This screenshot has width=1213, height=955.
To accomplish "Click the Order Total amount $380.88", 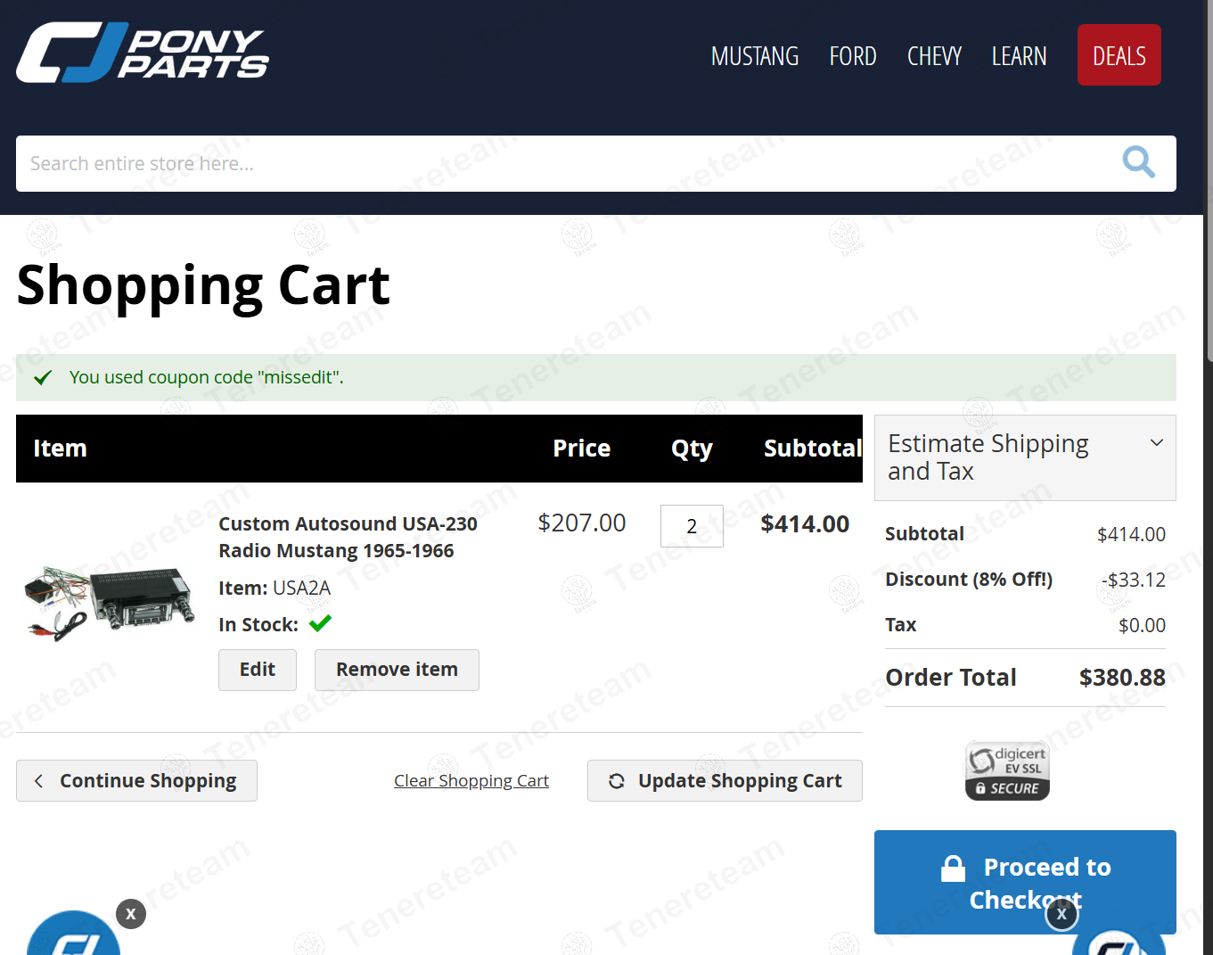I will click(1122, 678).
